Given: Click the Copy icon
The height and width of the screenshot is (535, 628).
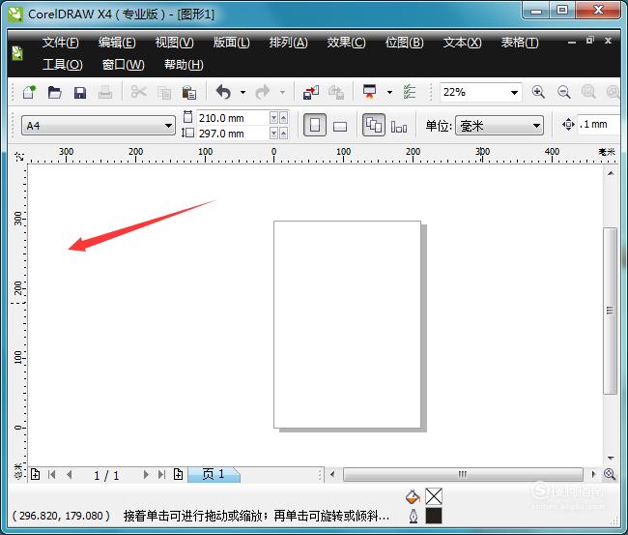Looking at the screenshot, I should pos(164,93).
